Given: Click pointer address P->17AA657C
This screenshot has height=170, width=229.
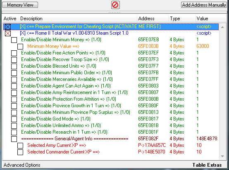Looking at the screenshot, I should click(x=152, y=145).
